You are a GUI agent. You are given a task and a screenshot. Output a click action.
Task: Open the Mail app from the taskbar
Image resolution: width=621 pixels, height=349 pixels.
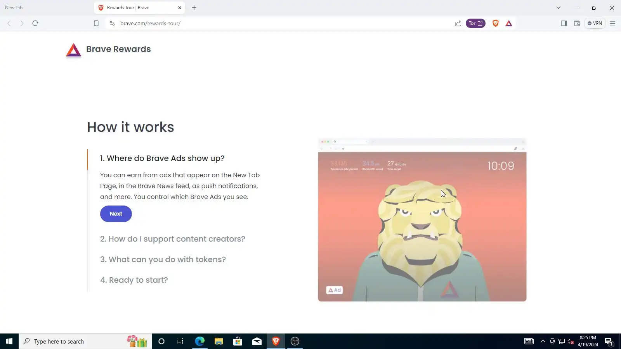coord(257,341)
